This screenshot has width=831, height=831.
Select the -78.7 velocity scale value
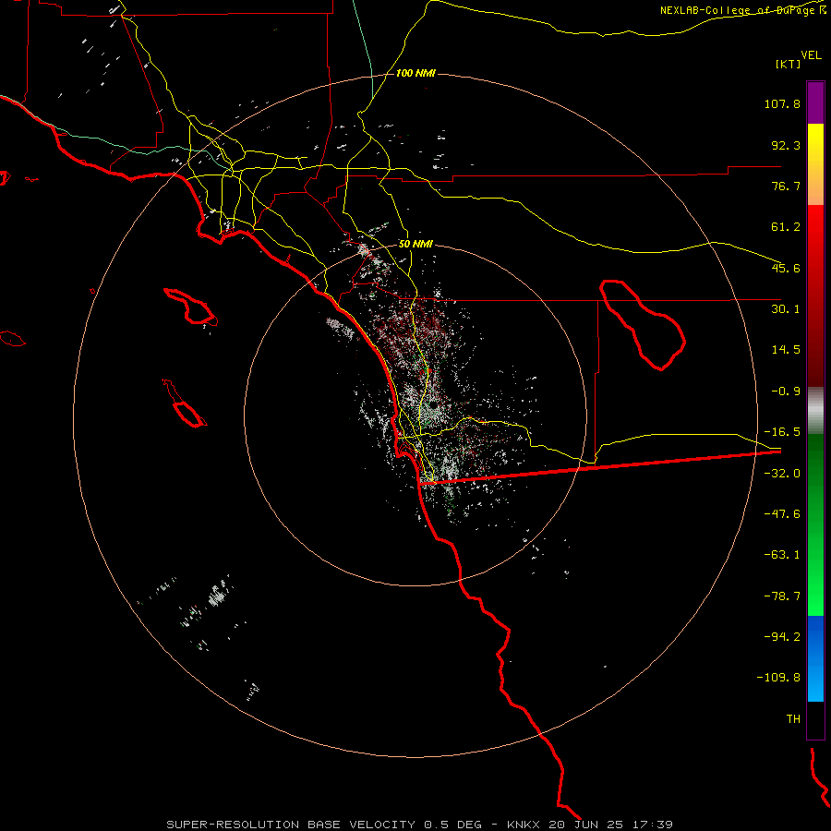click(x=782, y=596)
